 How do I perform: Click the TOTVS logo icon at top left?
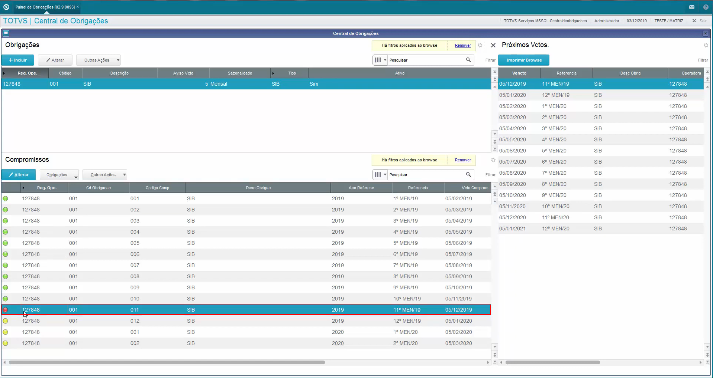[x=6, y=7]
